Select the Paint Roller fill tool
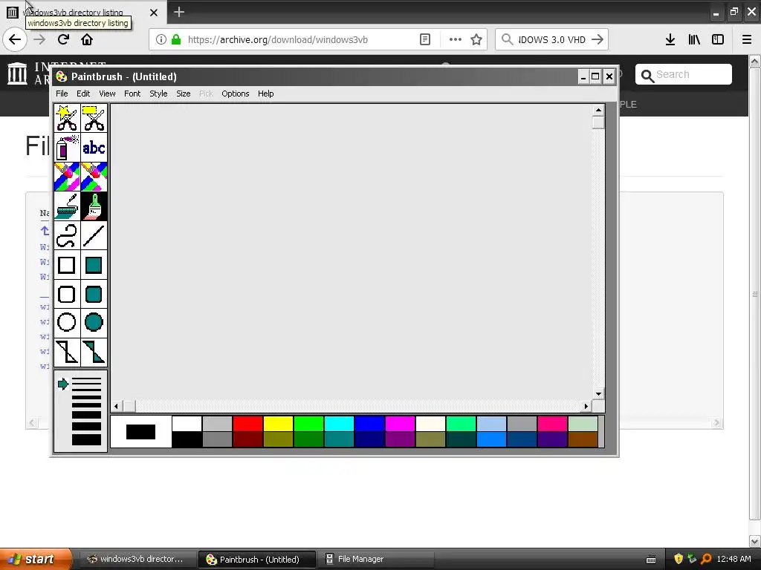This screenshot has height=570, width=761. [x=67, y=206]
